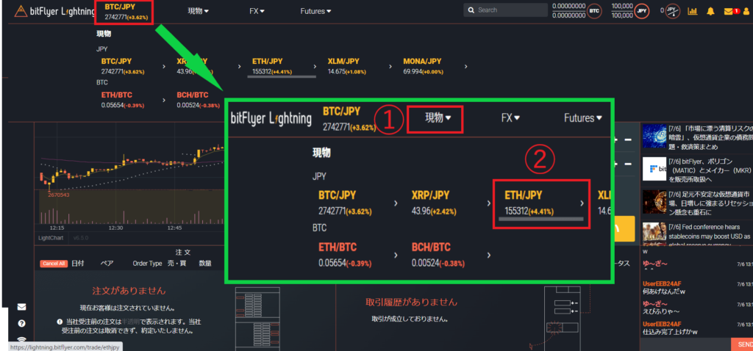Click the 取引履歴がありません message
This screenshot has width=753, height=351.
coord(411,303)
